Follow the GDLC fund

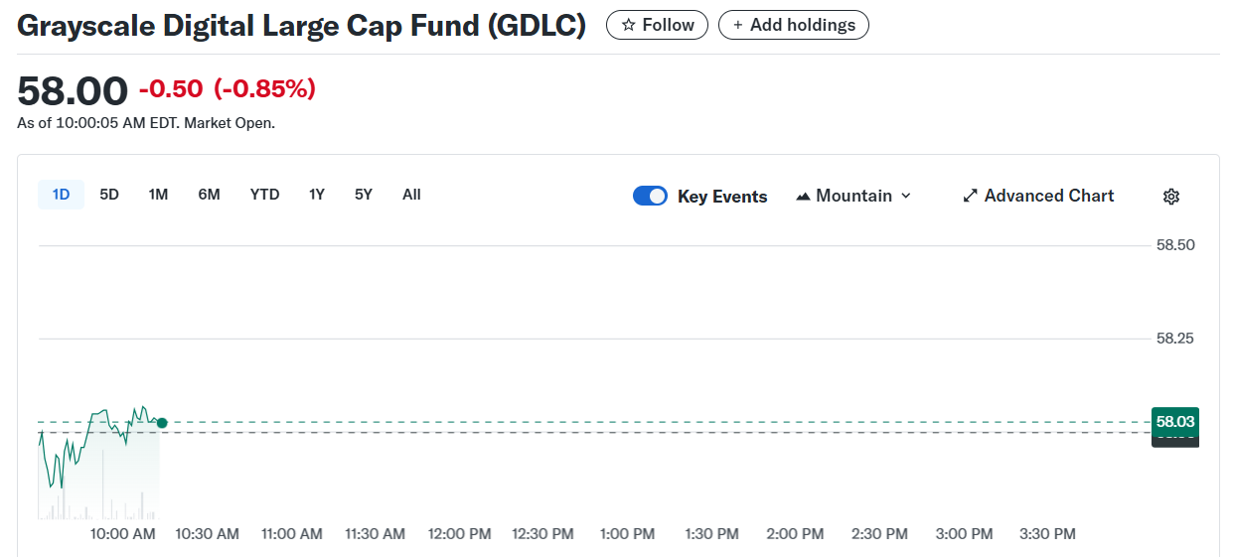[657, 25]
